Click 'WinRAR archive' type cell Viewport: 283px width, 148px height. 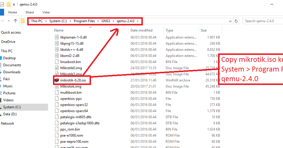pos(178,80)
